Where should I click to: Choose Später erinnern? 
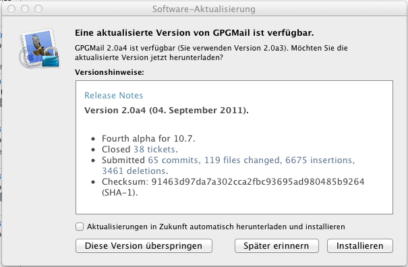coord(276,245)
